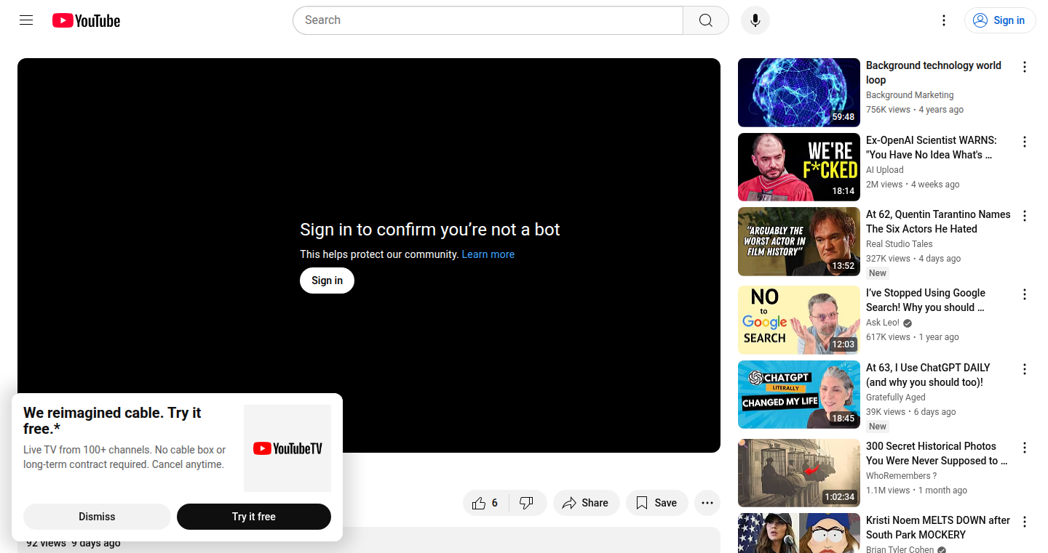
Task: Open options menu for Quentin Tarantino video
Action: (1025, 216)
